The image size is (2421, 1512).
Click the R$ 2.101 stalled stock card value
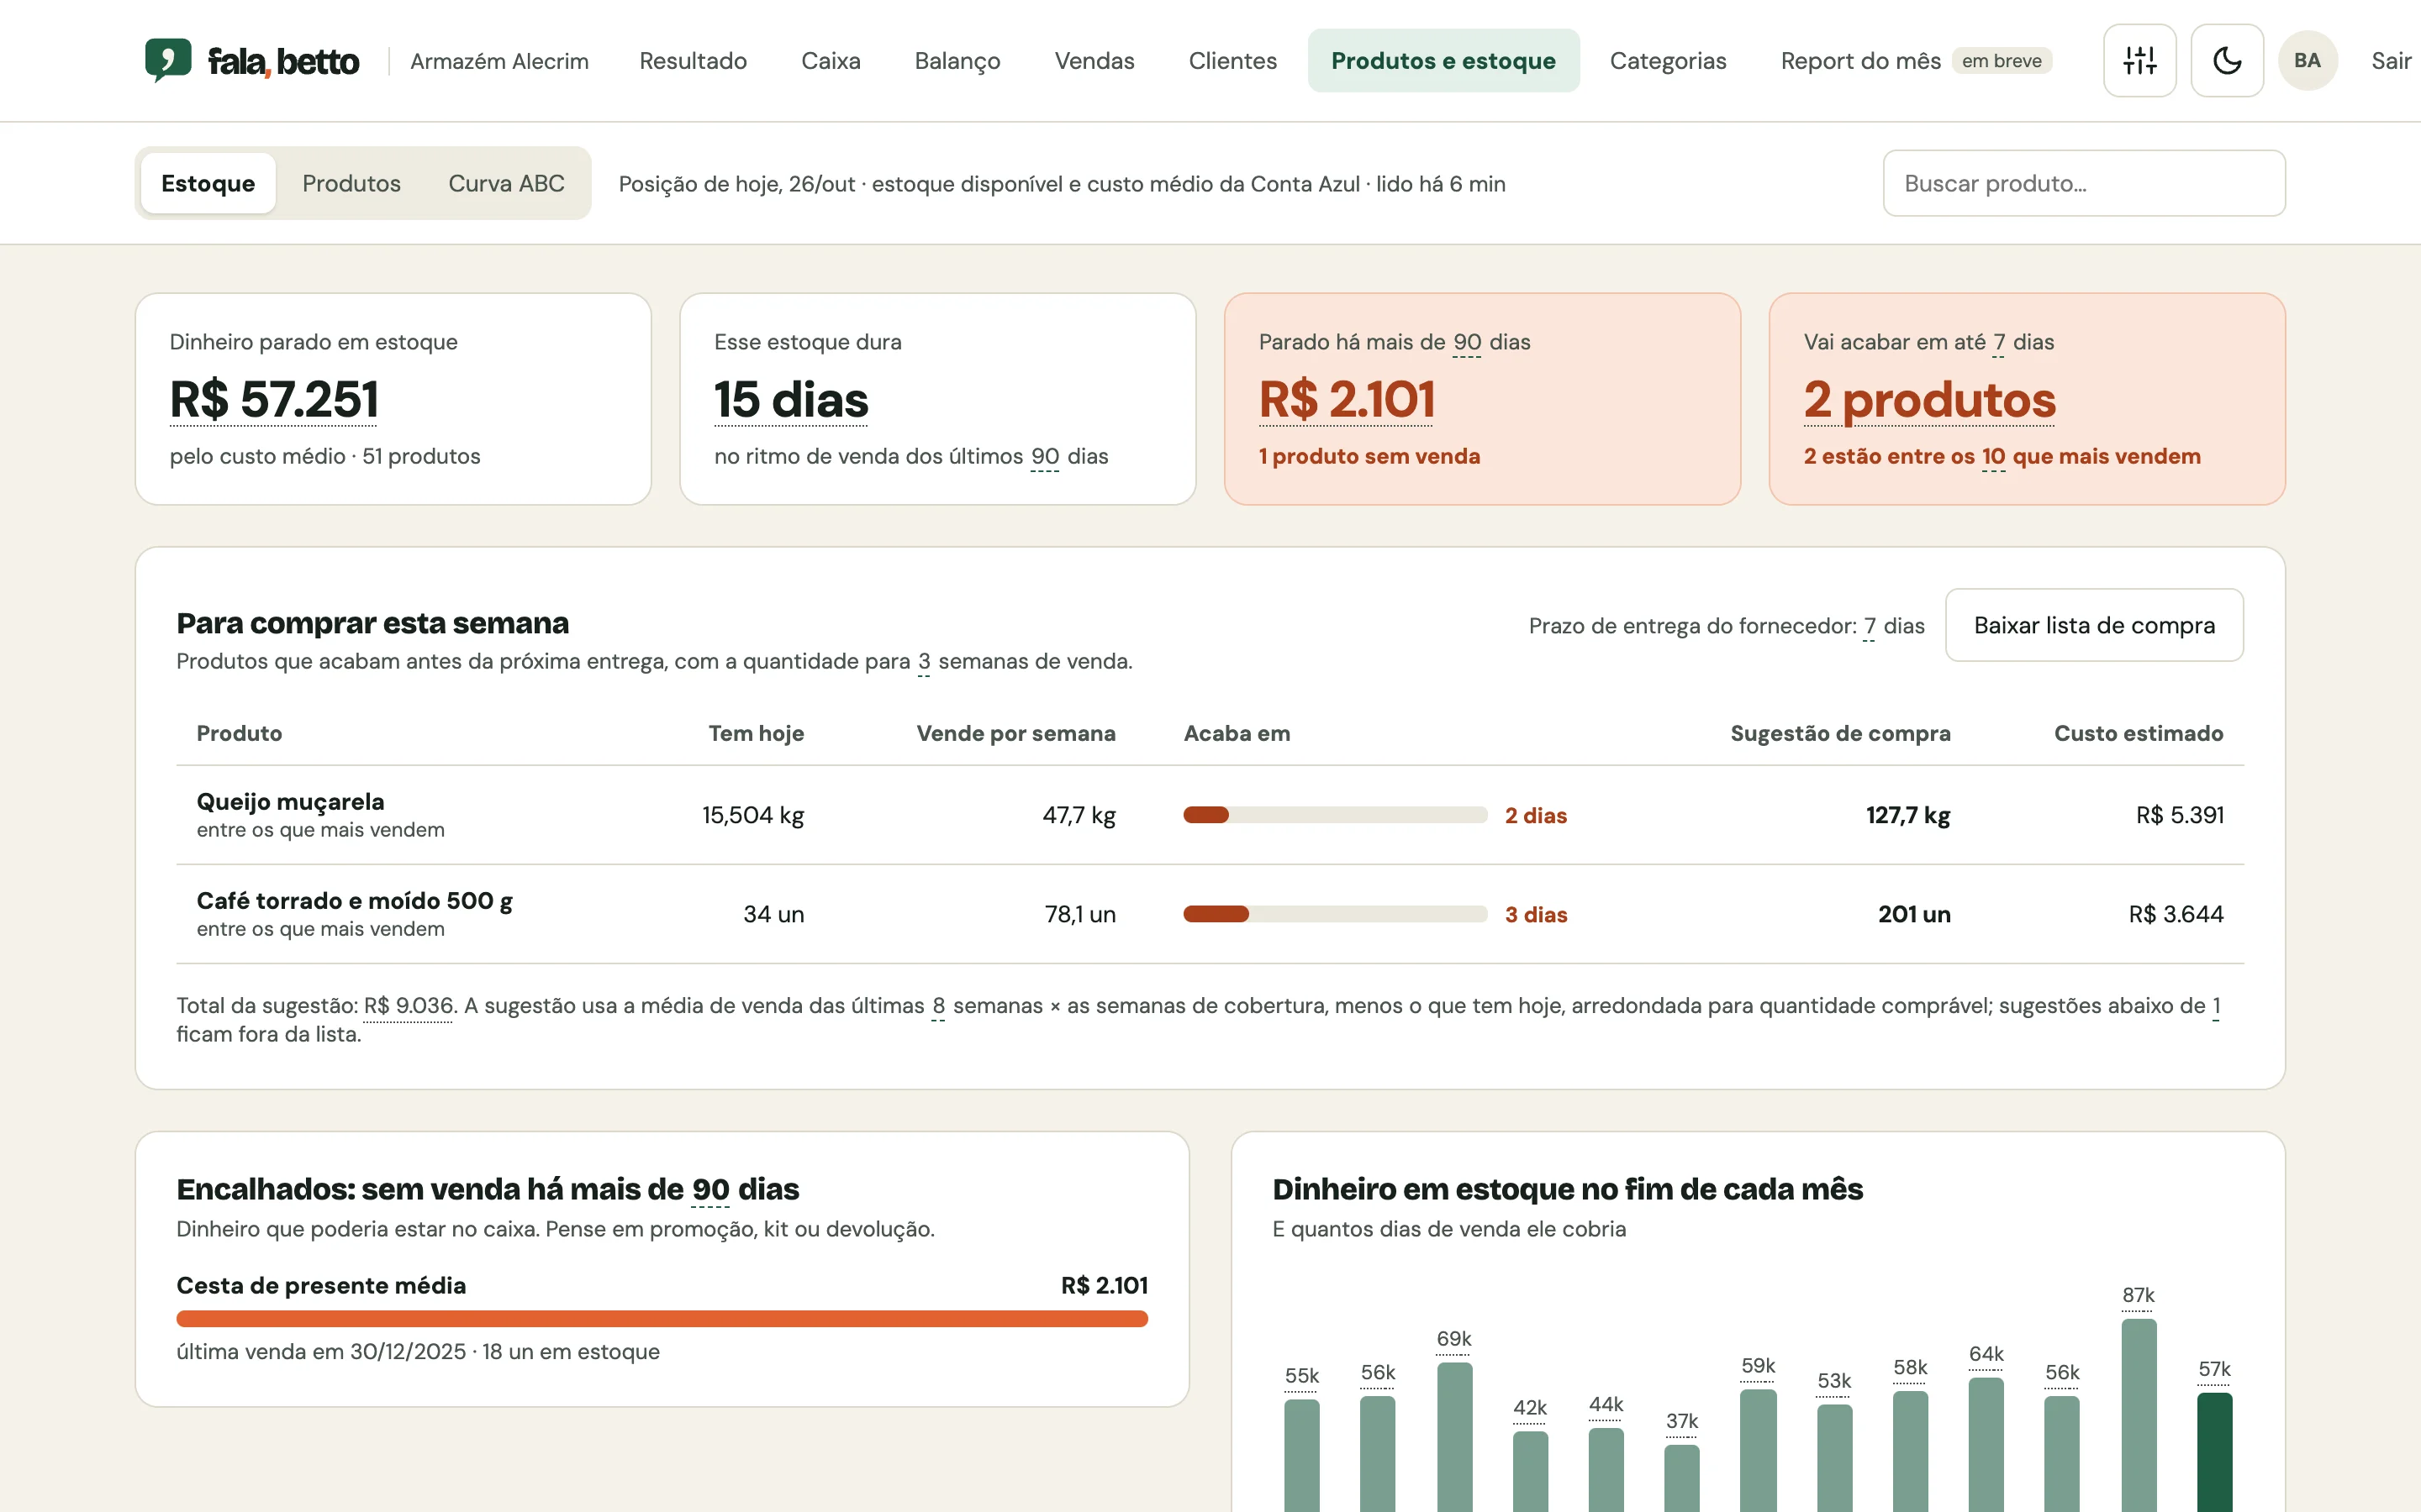click(1346, 399)
